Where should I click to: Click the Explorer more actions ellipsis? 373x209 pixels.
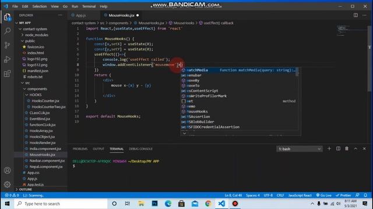pos(60,15)
